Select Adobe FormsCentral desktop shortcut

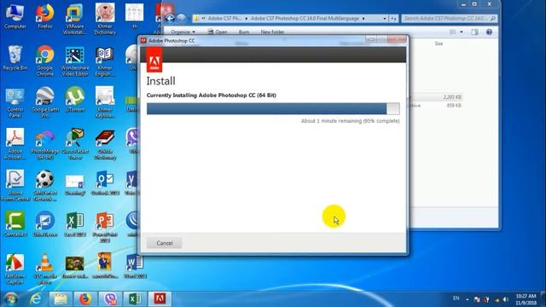point(15,186)
